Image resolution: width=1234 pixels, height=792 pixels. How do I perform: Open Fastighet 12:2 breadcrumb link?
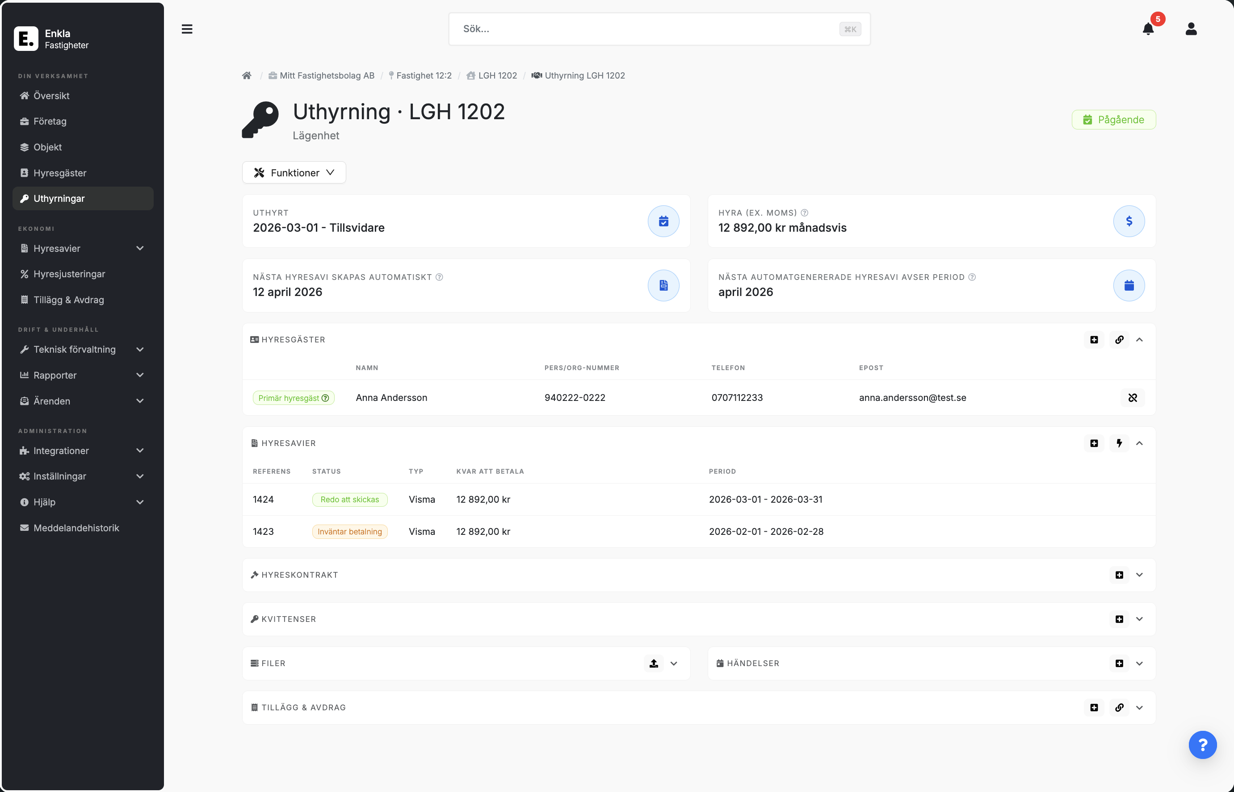click(x=424, y=75)
